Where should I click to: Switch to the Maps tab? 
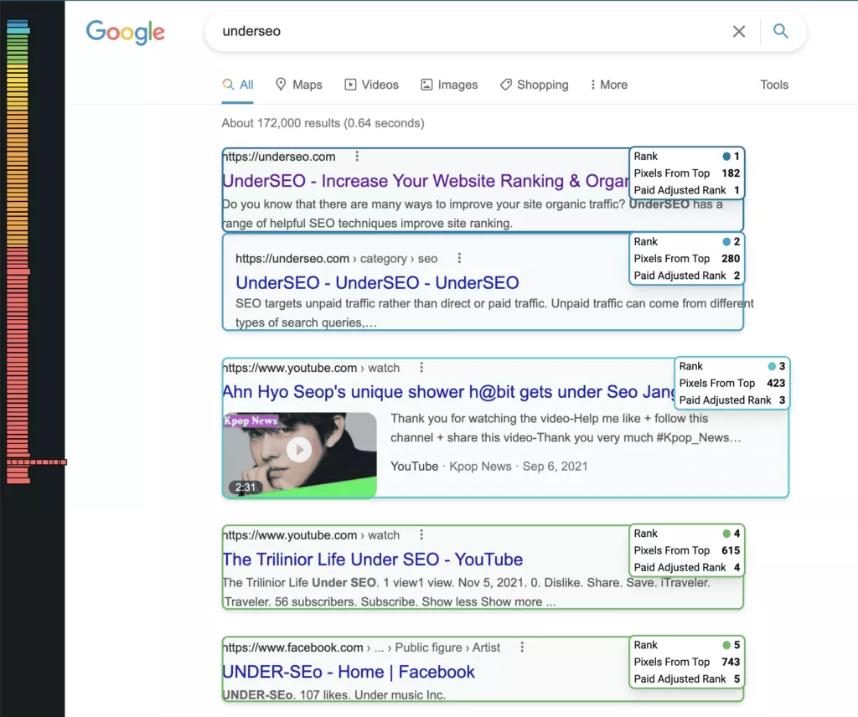click(298, 85)
